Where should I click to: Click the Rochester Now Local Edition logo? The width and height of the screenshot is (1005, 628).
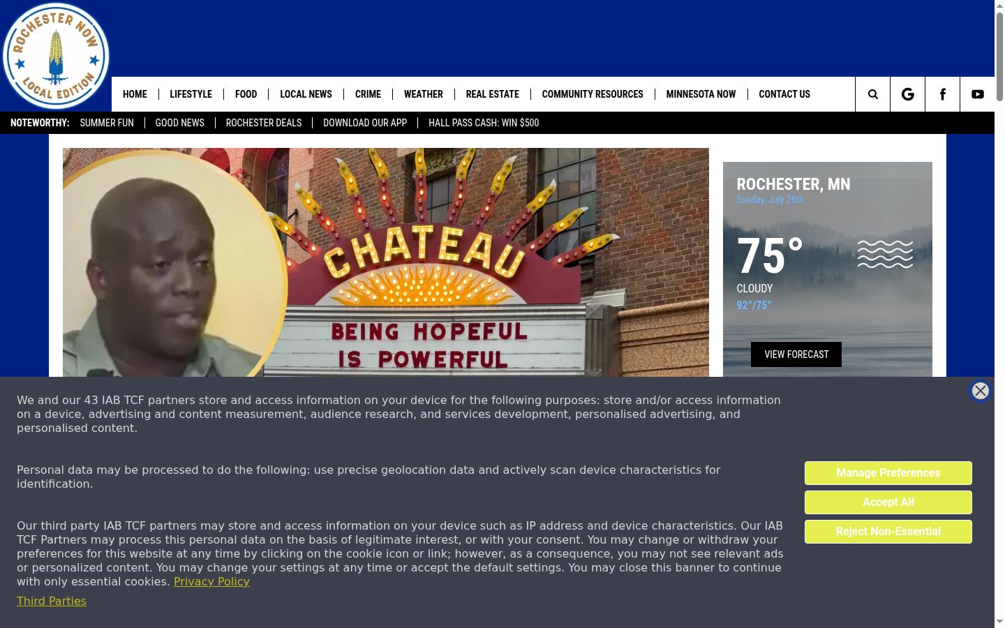56,56
